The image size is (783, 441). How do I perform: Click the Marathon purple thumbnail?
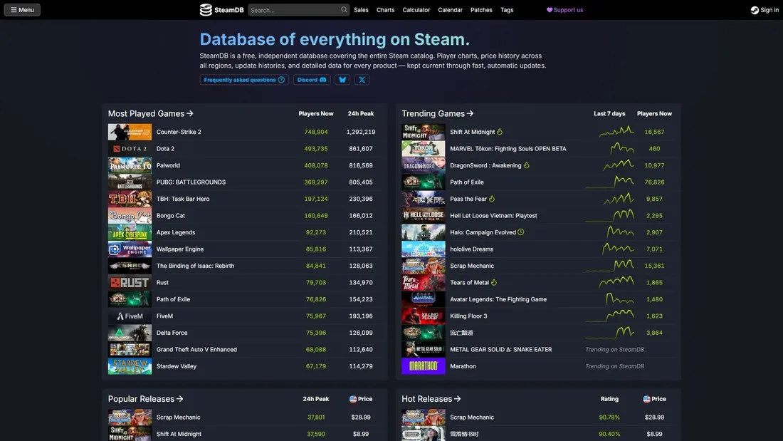(424, 366)
